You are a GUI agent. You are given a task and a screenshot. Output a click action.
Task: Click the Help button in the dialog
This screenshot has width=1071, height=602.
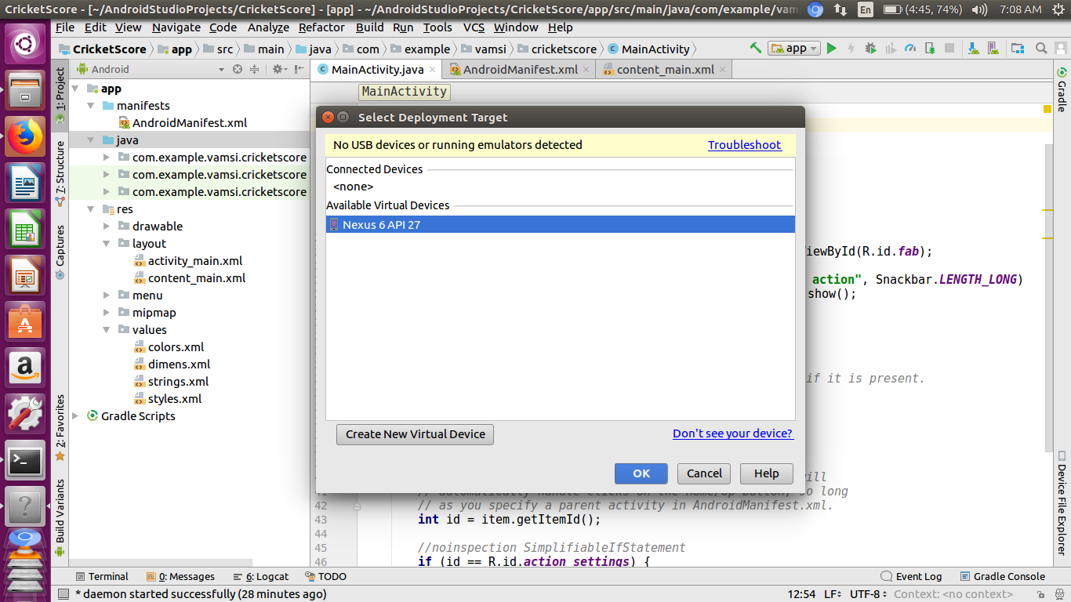tap(766, 473)
